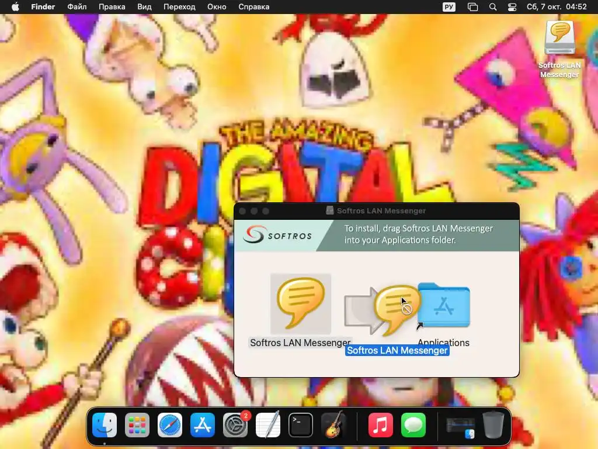Image resolution: width=598 pixels, height=449 pixels.
Task: Open Control Center
Action: pyautogui.click(x=512, y=7)
